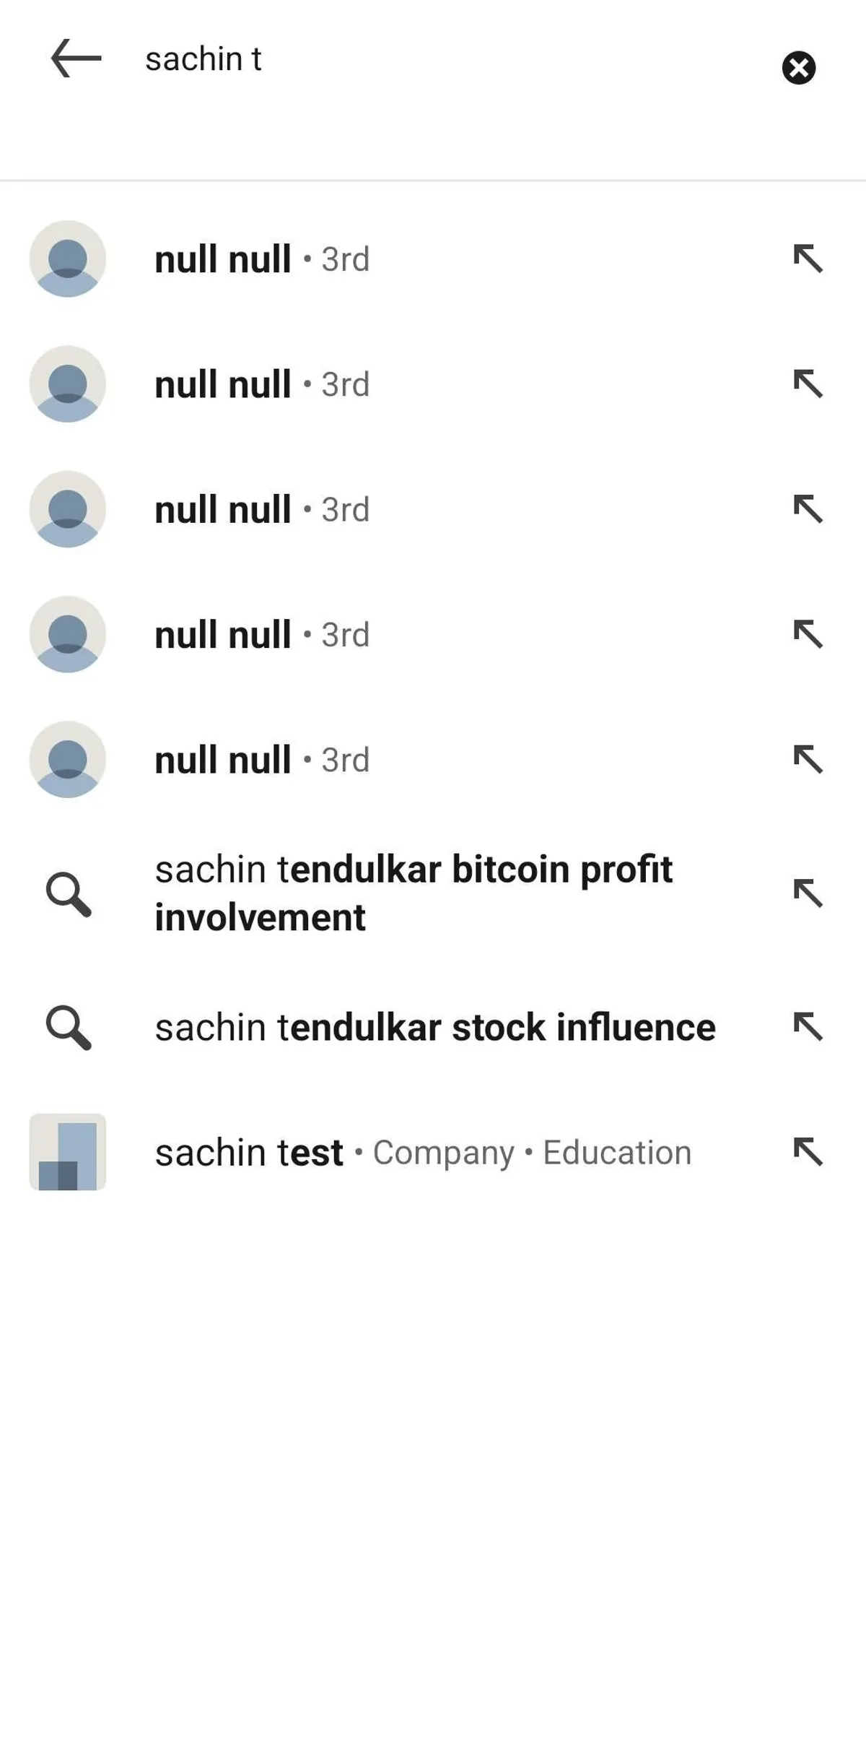This screenshot has width=866, height=1750.
Task: Fill search with first null null arrow
Action: [x=808, y=259]
